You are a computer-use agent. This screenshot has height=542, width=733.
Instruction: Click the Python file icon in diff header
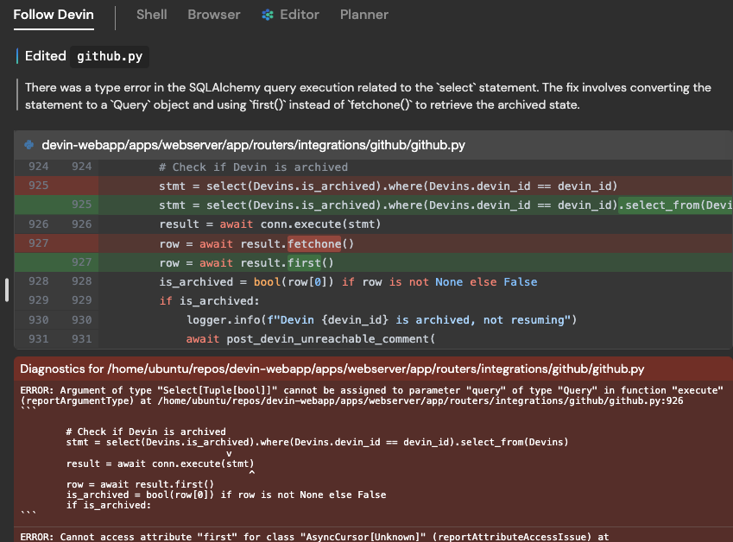(29, 145)
